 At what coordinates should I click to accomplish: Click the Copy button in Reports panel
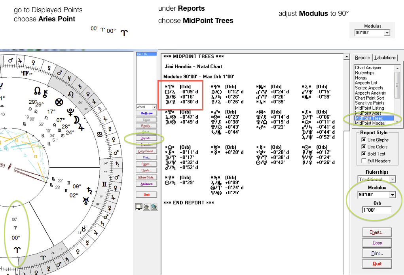point(377,243)
